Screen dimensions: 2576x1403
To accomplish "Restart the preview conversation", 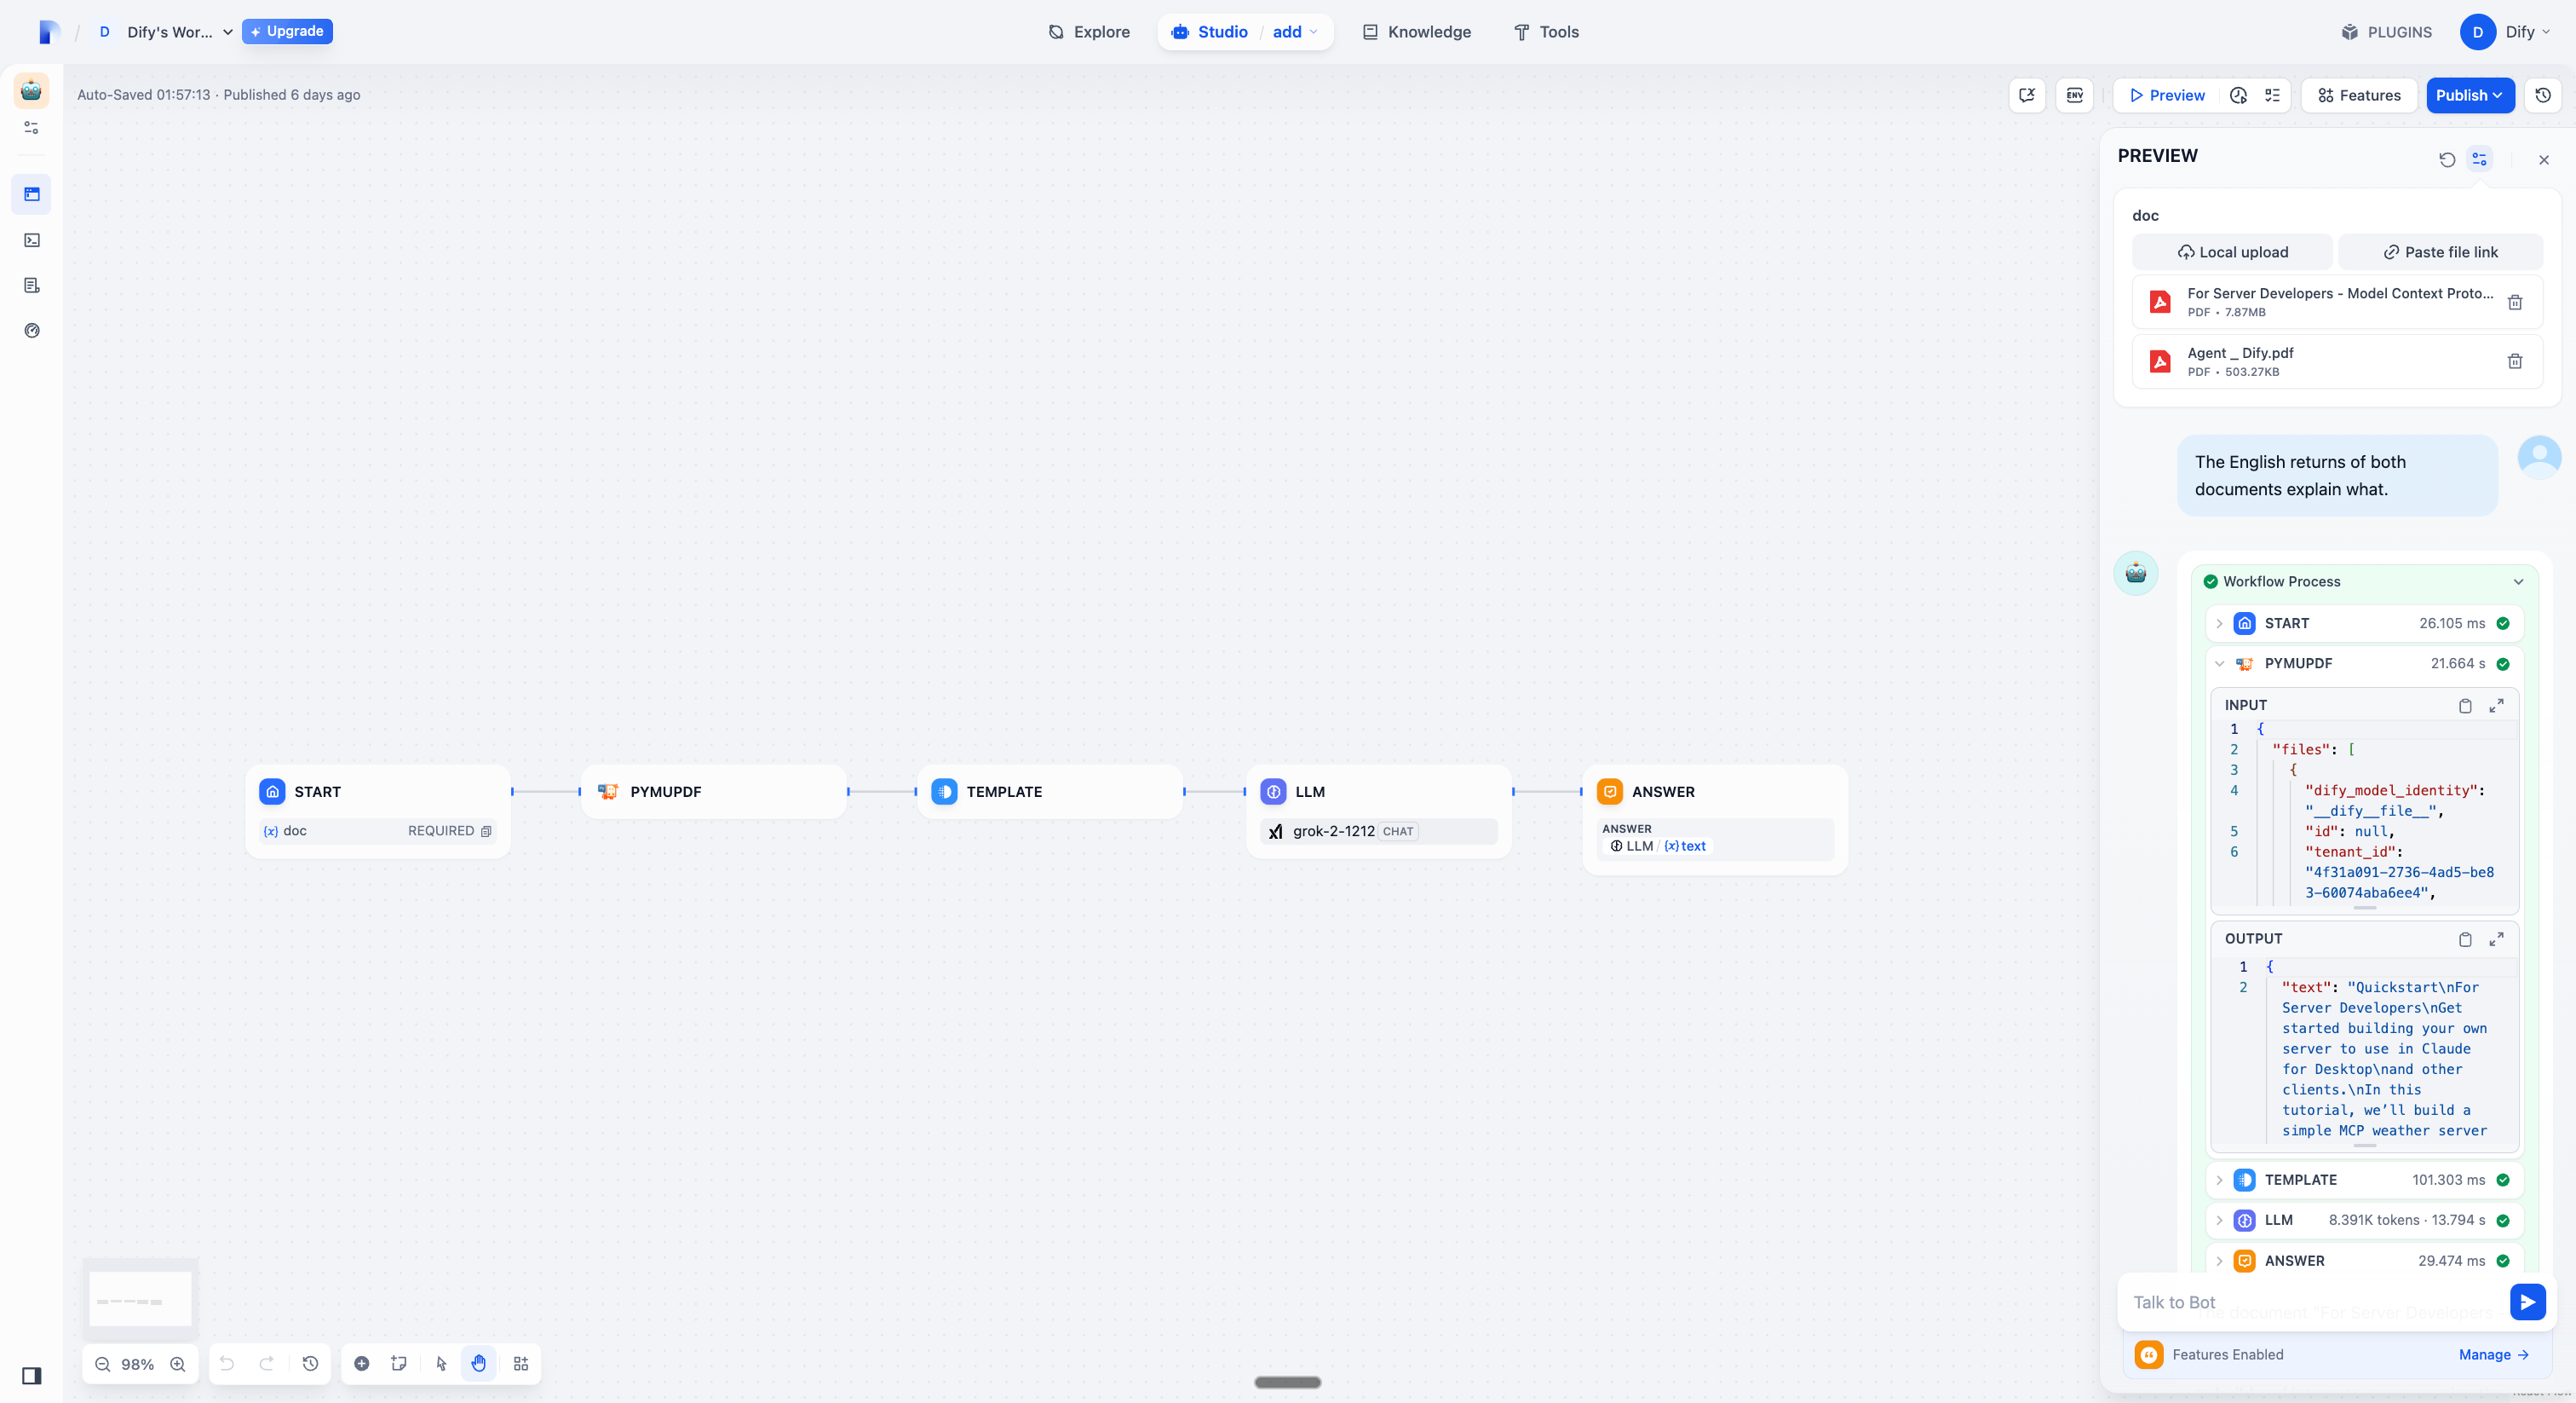I will click(2446, 160).
